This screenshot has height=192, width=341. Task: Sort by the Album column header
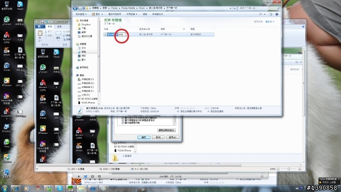[170, 29]
